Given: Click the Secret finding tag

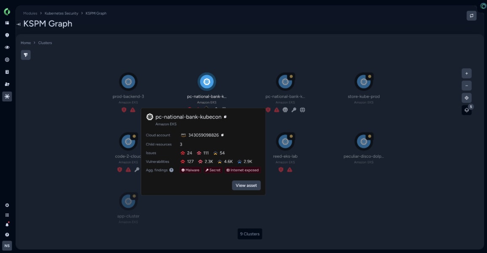Looking at the screenshot, I should coord(213,170).
